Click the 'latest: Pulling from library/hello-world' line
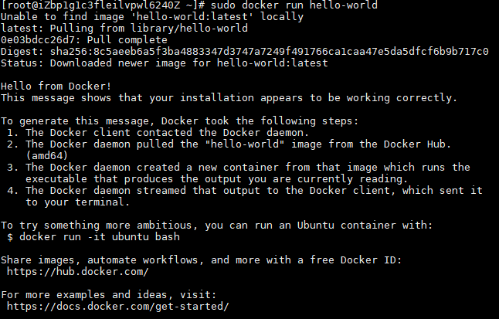This screenshot has width=499, height=319. [x=124, y=29]
